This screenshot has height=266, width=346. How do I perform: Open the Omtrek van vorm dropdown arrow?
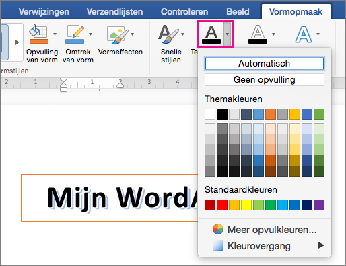[x=90, y=34]
